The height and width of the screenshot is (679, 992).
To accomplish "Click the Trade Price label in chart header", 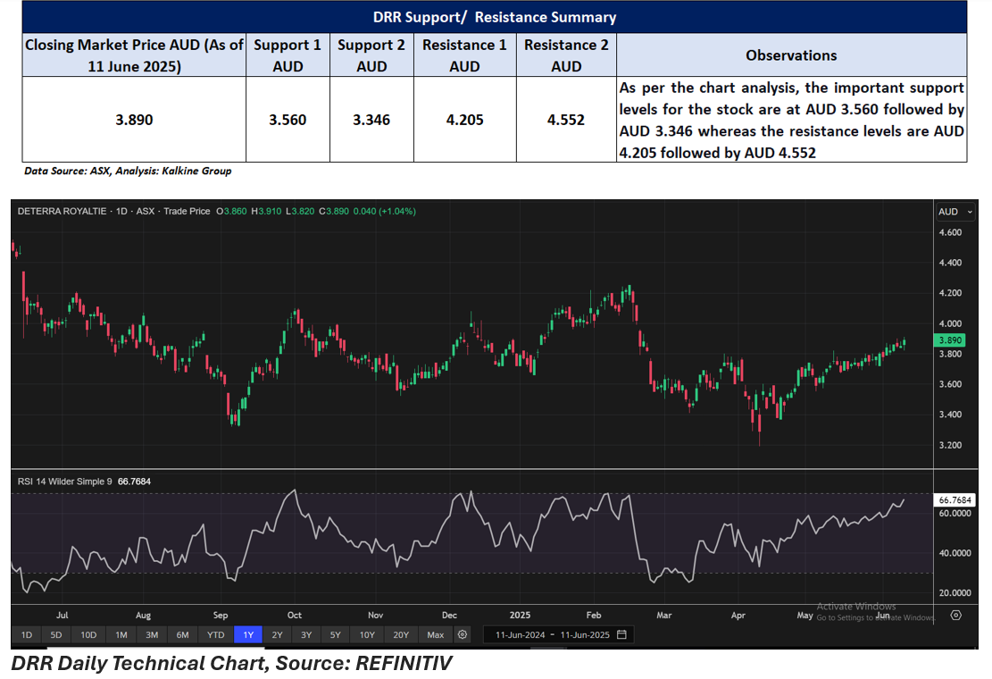I will point(187,212).
